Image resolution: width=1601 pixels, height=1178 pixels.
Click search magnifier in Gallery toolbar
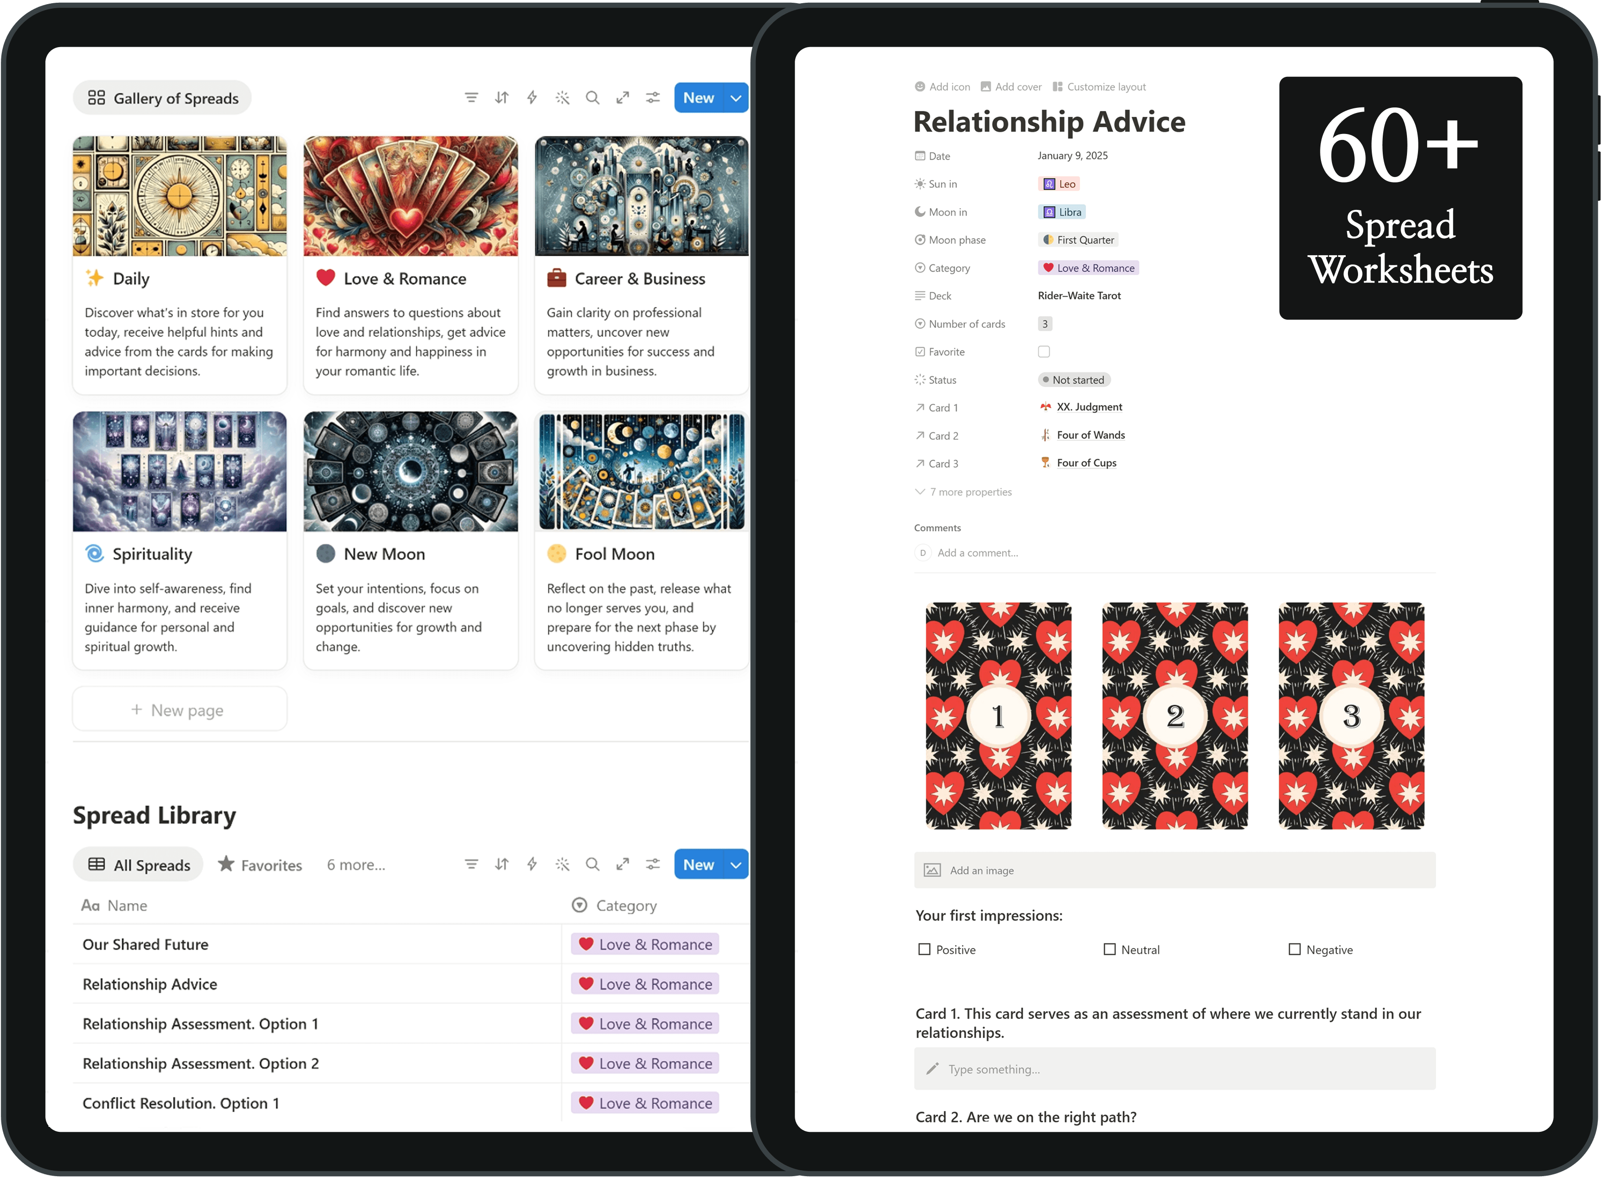point(592,98)
